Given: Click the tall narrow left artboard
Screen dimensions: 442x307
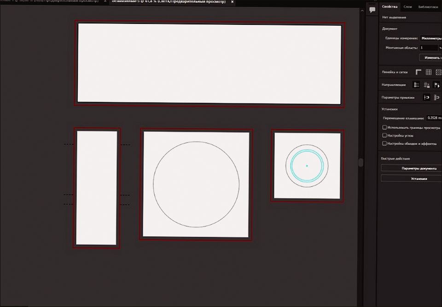Looking at the screenshot, I should tap(97, 188).
